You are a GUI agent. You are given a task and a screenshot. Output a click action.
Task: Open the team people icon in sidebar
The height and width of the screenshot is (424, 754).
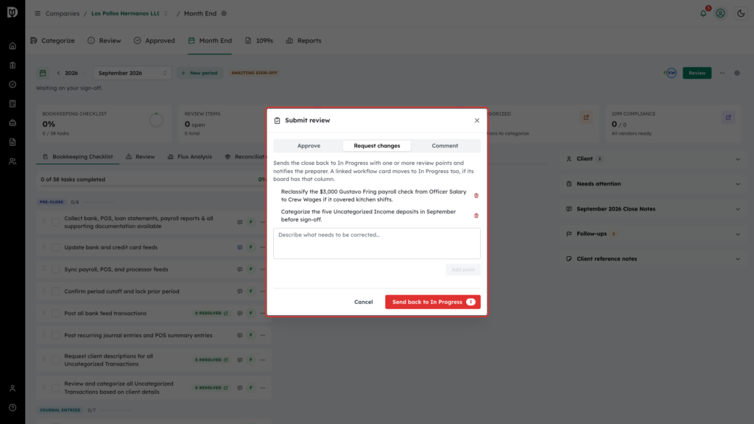13,161
